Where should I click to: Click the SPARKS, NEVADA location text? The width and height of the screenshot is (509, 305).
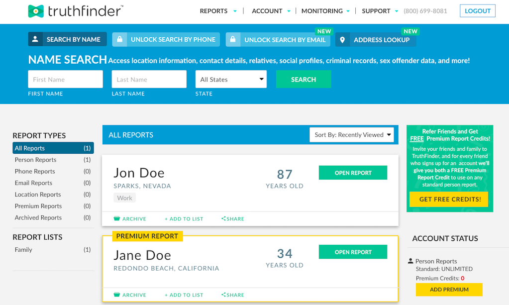coord(142,186)
